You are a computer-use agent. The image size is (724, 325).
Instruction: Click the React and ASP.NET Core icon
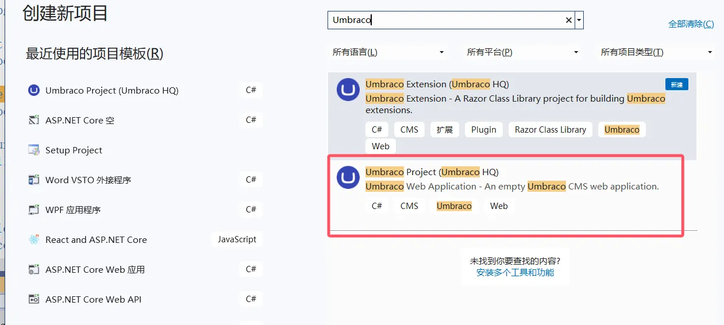[34, 239]
